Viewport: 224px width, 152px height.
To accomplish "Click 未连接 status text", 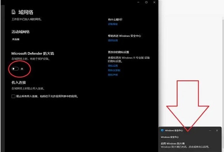I will (x=15, y=39).
